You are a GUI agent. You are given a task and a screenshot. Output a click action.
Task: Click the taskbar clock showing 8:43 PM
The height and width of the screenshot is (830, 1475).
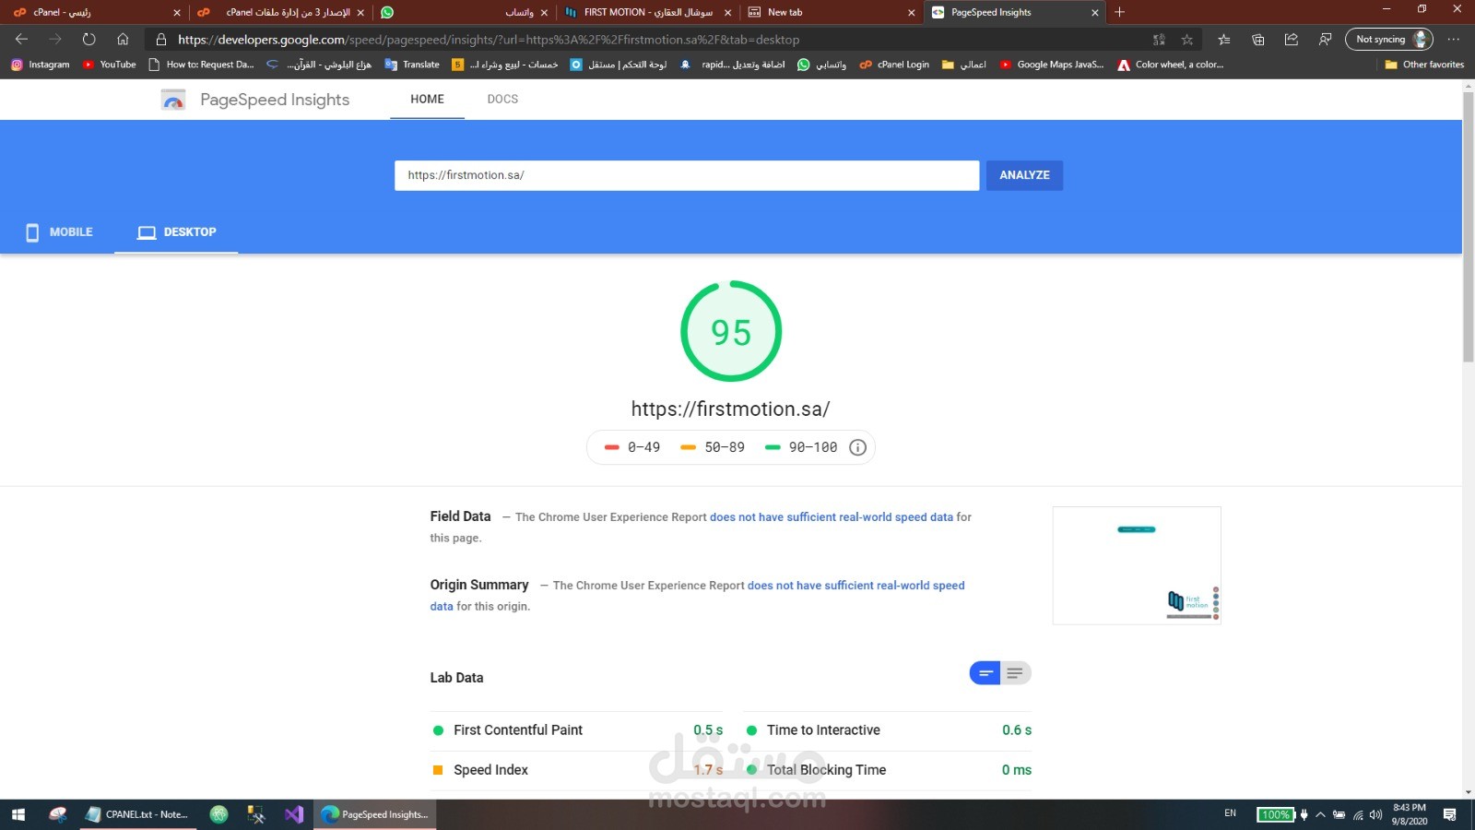point(1410,814)
